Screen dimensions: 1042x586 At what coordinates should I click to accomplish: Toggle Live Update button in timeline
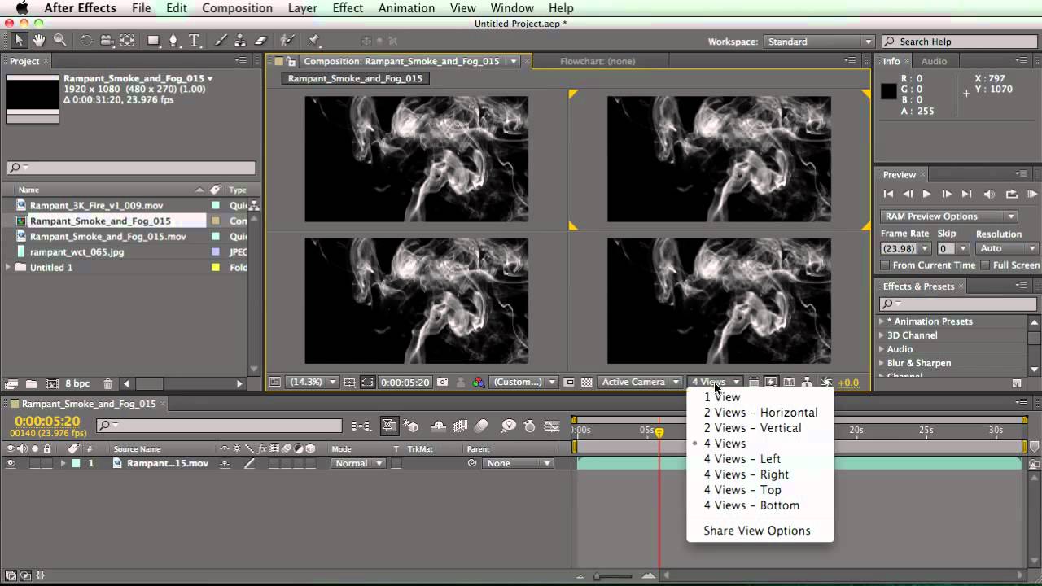click(389, 426)
